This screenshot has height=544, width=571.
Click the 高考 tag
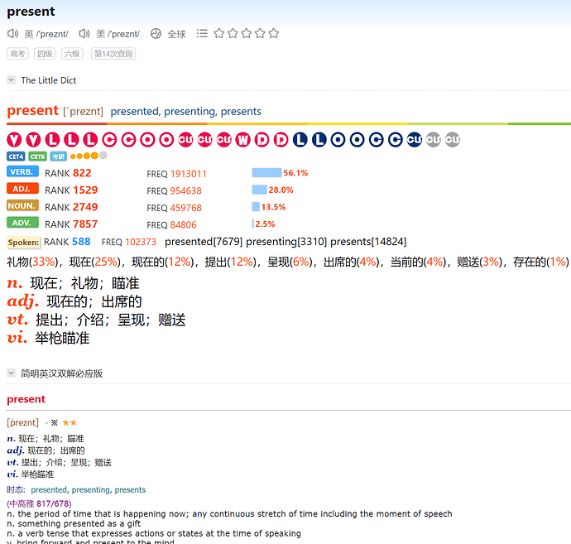click(x=17, y=54)
